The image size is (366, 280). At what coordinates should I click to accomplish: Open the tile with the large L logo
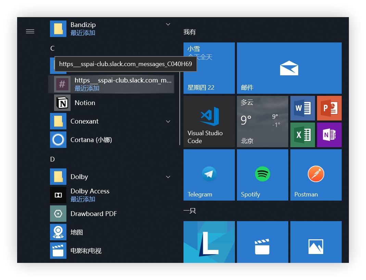pos(209,242)
